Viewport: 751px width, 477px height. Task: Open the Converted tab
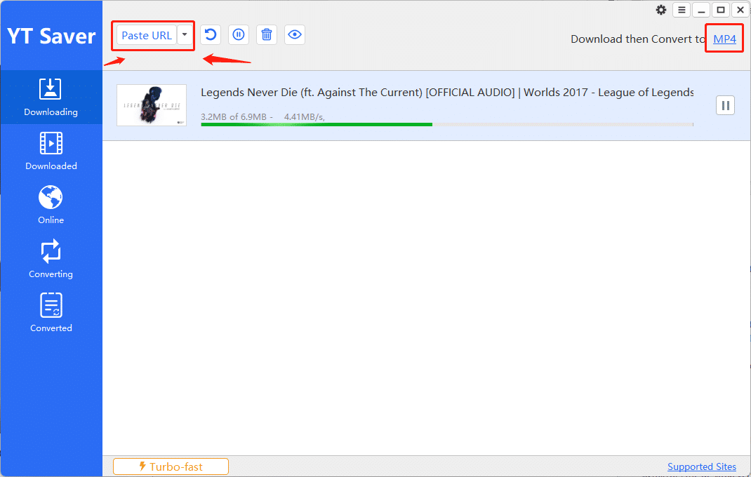point(51,314)
